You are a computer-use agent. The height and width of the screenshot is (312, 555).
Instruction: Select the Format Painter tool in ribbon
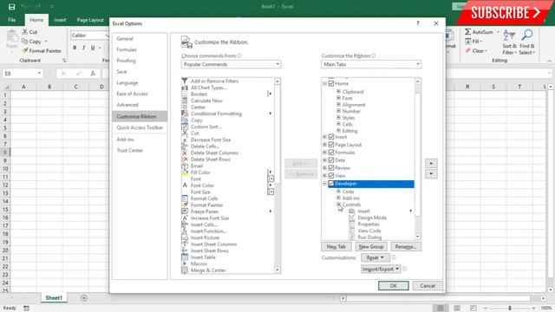click(42, 51)
